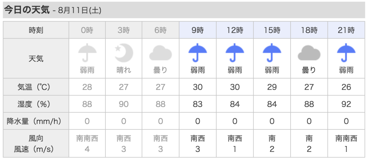Select the 9時 column header

click(198, 30)
